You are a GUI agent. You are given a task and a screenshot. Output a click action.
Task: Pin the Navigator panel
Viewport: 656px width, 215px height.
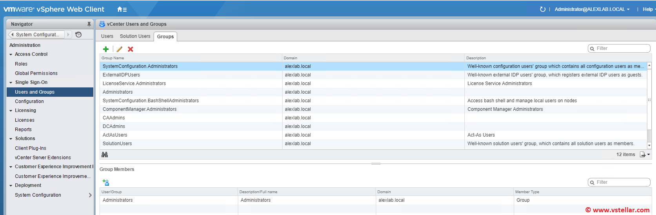(x=89, y=24)
